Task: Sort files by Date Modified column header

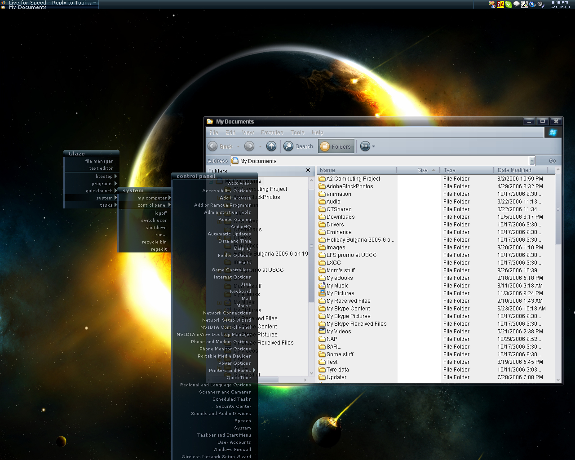Action: pyautogui.click(x=521, y=170)
